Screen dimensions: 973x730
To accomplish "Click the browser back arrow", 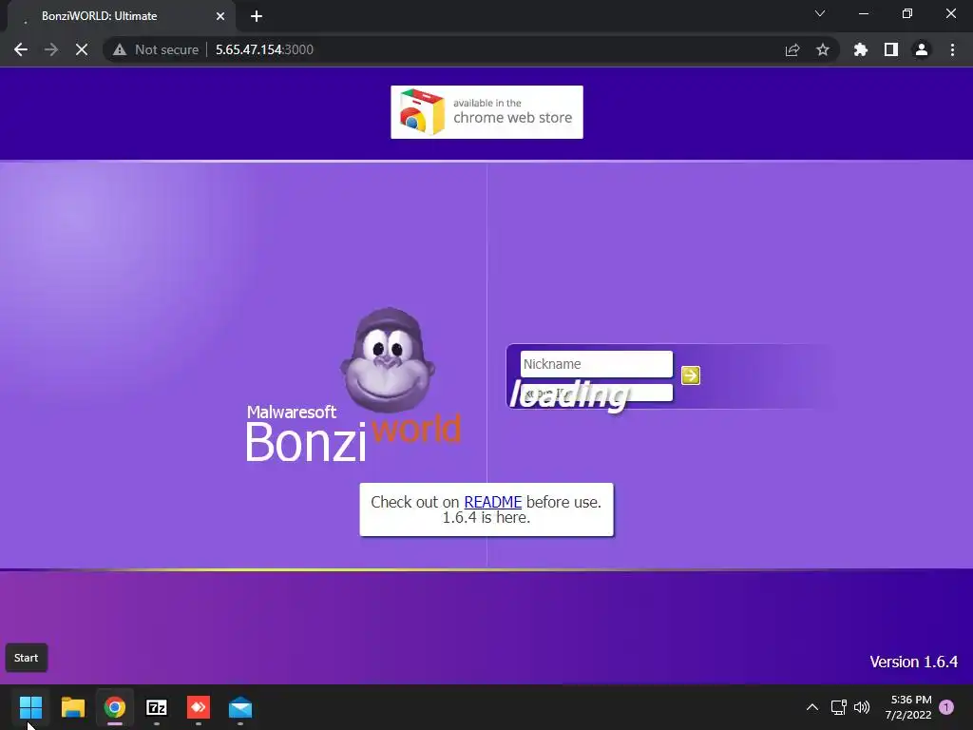I will pos(21,49).
